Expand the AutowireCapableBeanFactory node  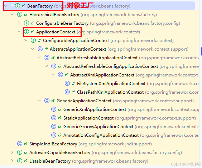coord(12,152)
